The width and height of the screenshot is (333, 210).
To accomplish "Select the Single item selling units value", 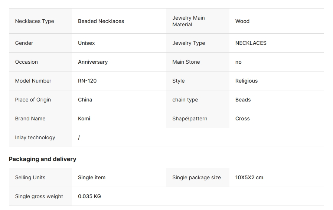I will click(92, 177).
